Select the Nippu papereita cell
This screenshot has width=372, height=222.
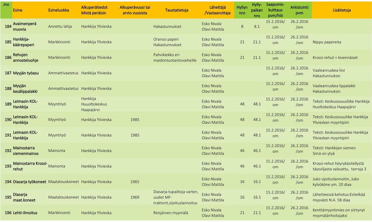pyautogui.click(x=327, y=42)
